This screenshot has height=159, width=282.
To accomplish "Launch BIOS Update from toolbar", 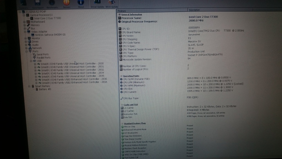I will (112, 4).
